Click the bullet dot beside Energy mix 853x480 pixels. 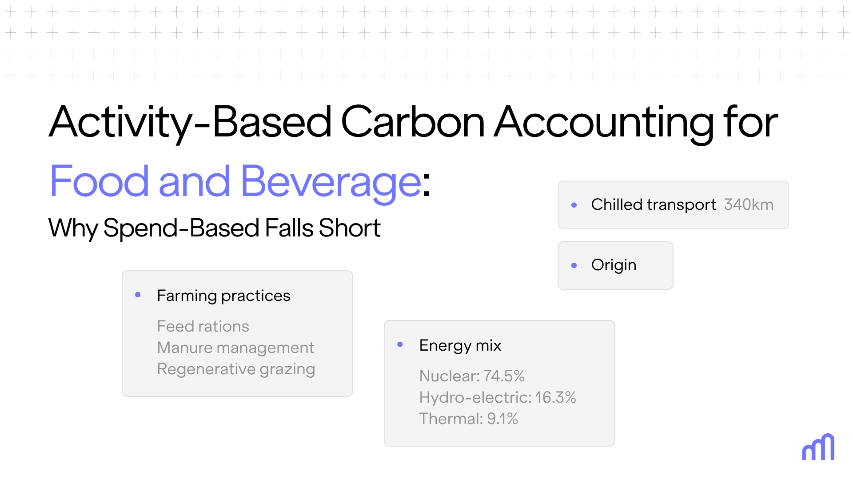[400, 344]
